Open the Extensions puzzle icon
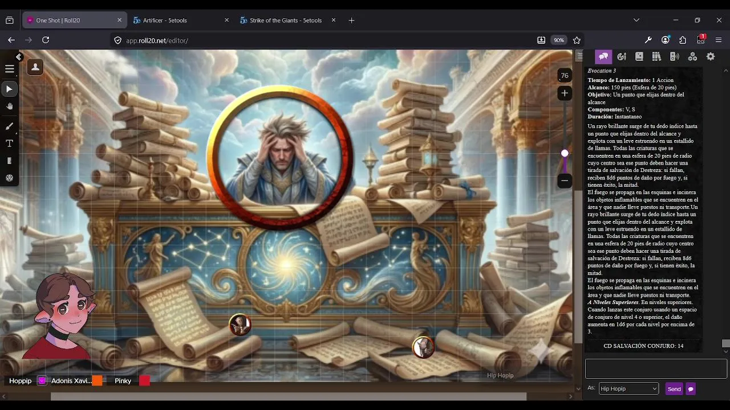This screenshot has height=410, width=730. pos(683,40)
